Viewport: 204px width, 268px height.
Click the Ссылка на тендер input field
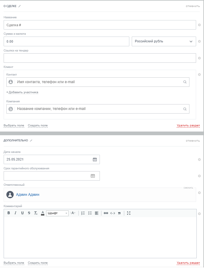(100, 58)
